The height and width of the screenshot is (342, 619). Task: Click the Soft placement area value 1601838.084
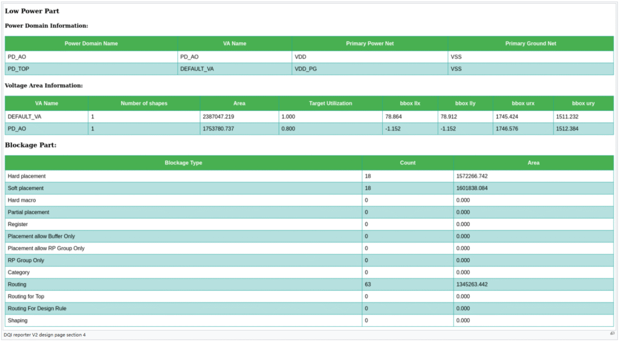tap(472, 189)
